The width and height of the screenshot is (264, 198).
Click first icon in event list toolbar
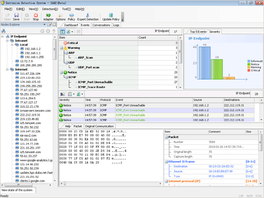(62, 94)
